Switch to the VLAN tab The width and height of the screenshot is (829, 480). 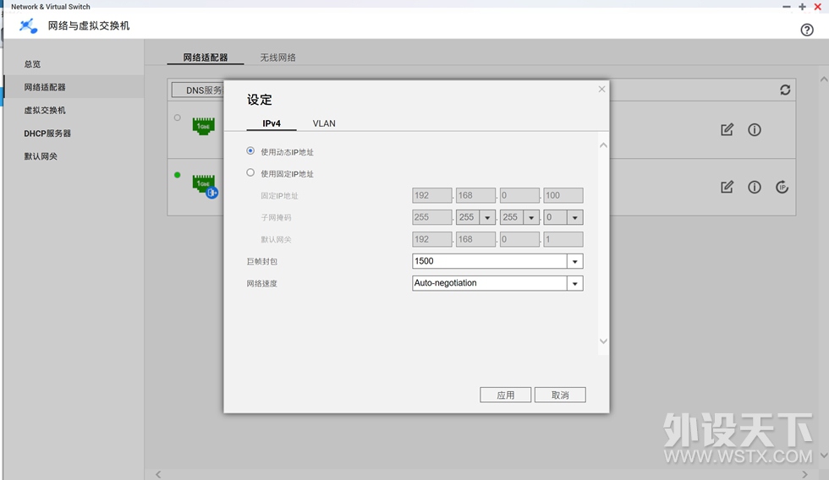coord(324,123)
